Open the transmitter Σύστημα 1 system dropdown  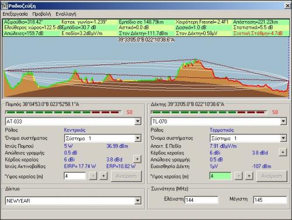[x=138, y=138]
